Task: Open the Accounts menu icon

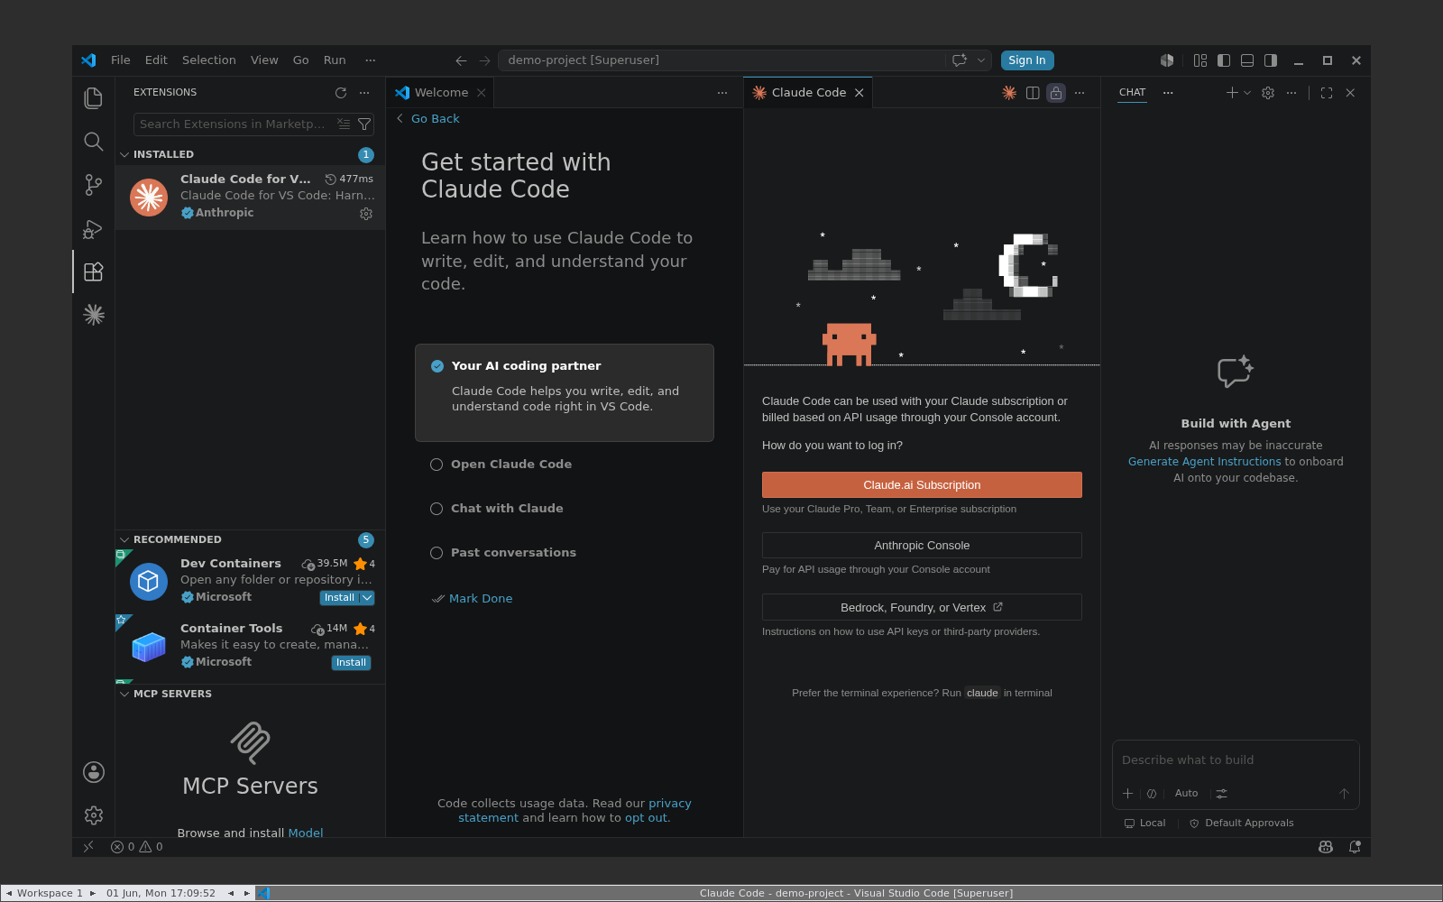Action: tap(93, 772)
